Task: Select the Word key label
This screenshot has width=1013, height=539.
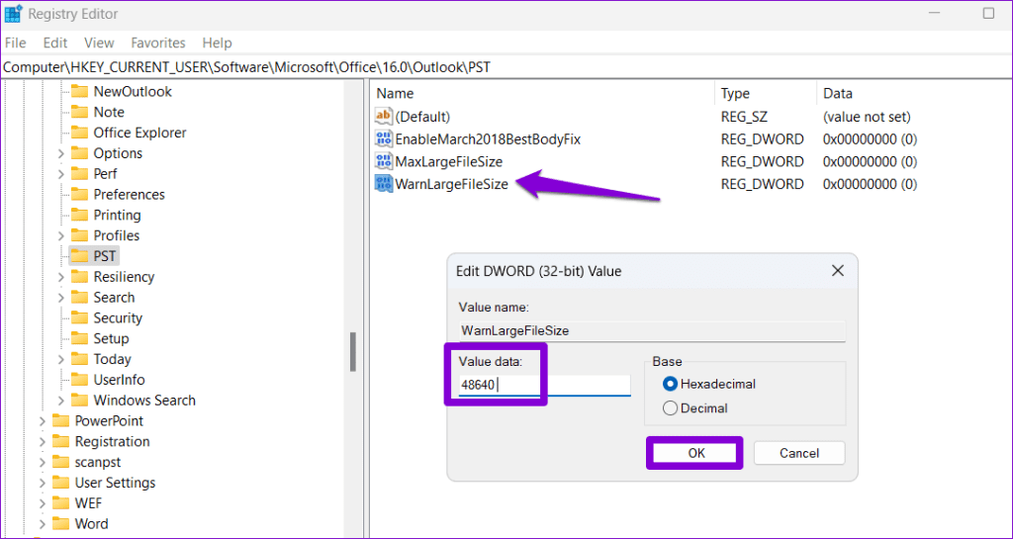Action: (91, 523)
